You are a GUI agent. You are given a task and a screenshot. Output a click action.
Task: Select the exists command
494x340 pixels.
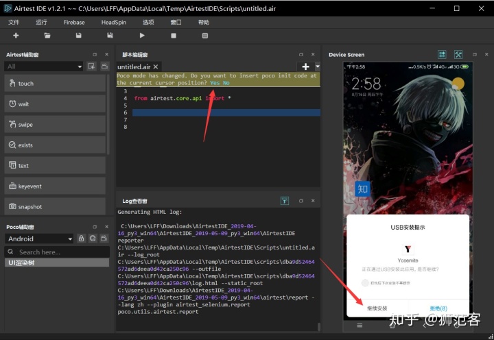coord(55,145)
